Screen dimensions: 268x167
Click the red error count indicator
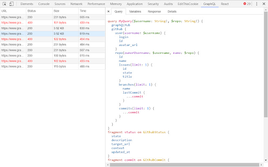pos(247,4)
